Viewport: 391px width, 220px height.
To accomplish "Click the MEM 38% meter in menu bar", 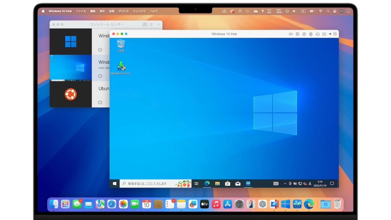I will (279, 11).
